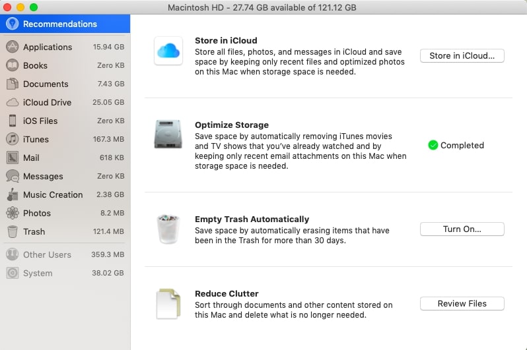Click the iCloud Drive cloud icon
The image size is (527, 350).
coord(13,102)
